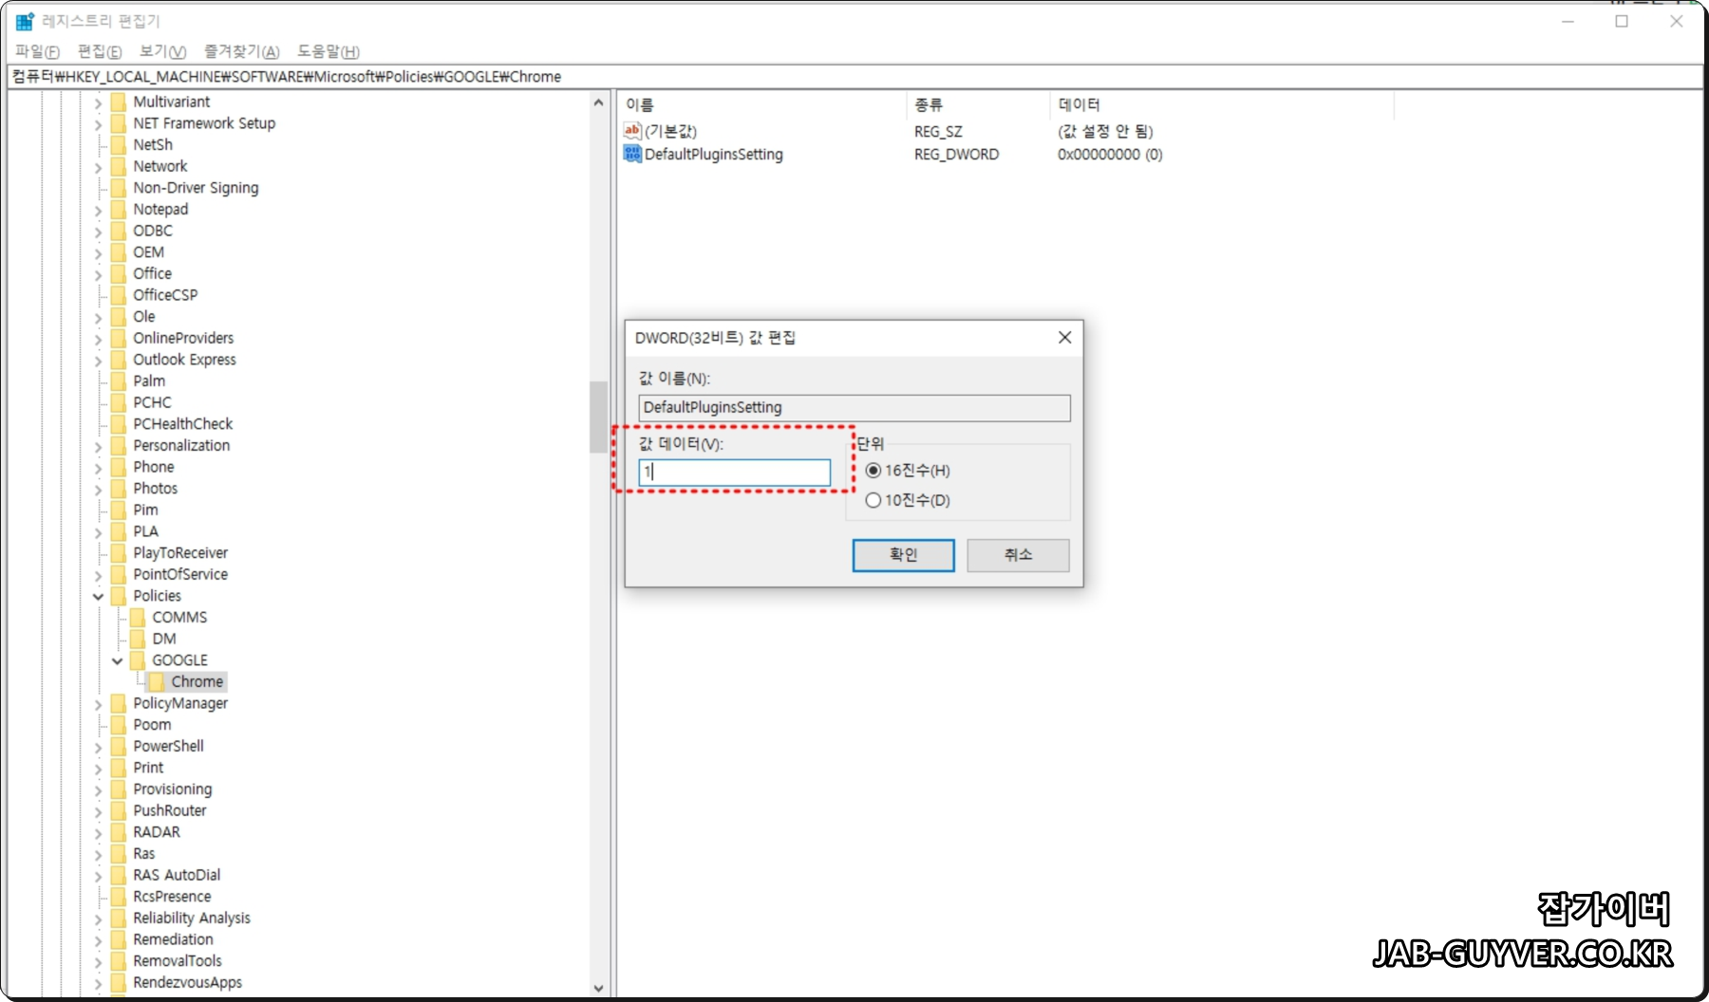
Task: Click the 종류 column header
Action: 979,104
